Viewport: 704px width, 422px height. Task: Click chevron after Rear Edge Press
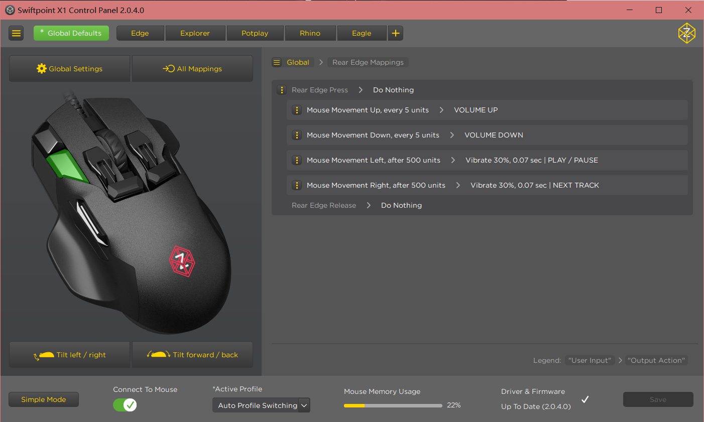(x=361, y=90)
